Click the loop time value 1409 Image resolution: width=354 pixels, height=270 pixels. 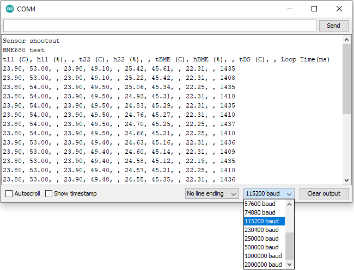228,152
